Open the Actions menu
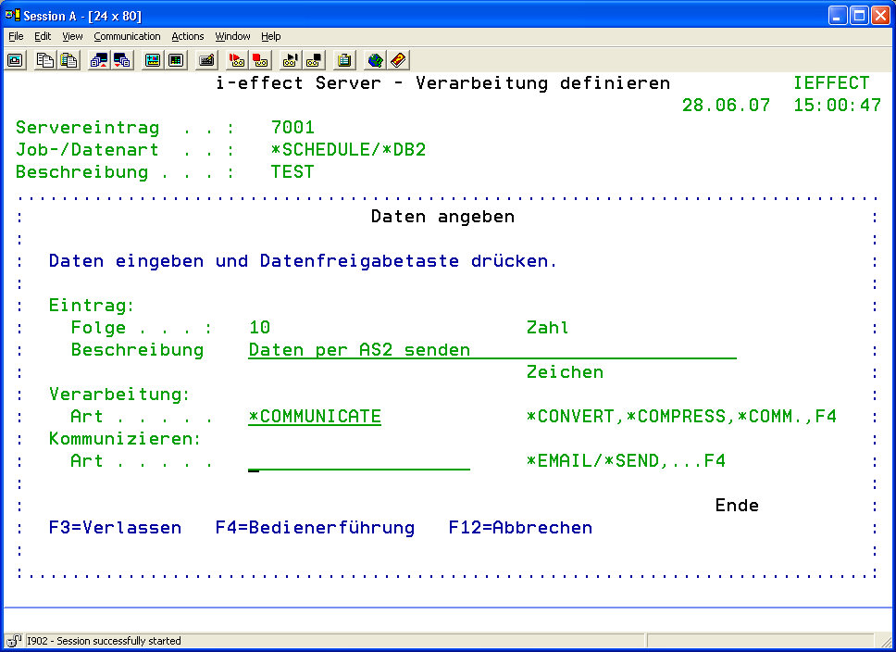896x652 pixels. click(188, 36)
